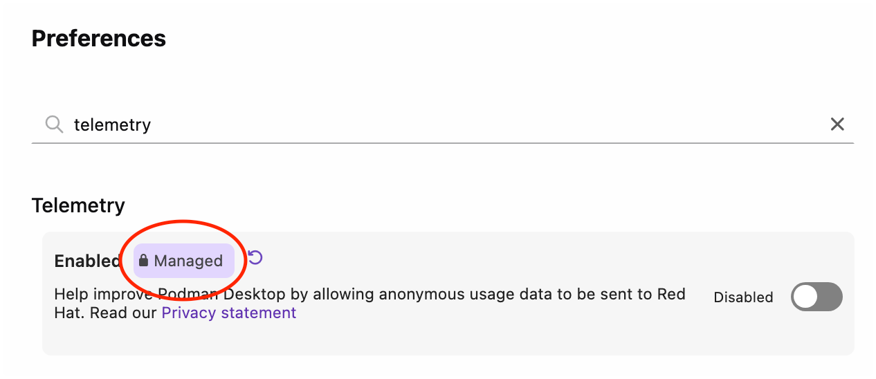Image resolution: width=876 pixels, height=379 pixels.
Task: Click the magnifying glass search icon
Action: (x=54, y=124)
